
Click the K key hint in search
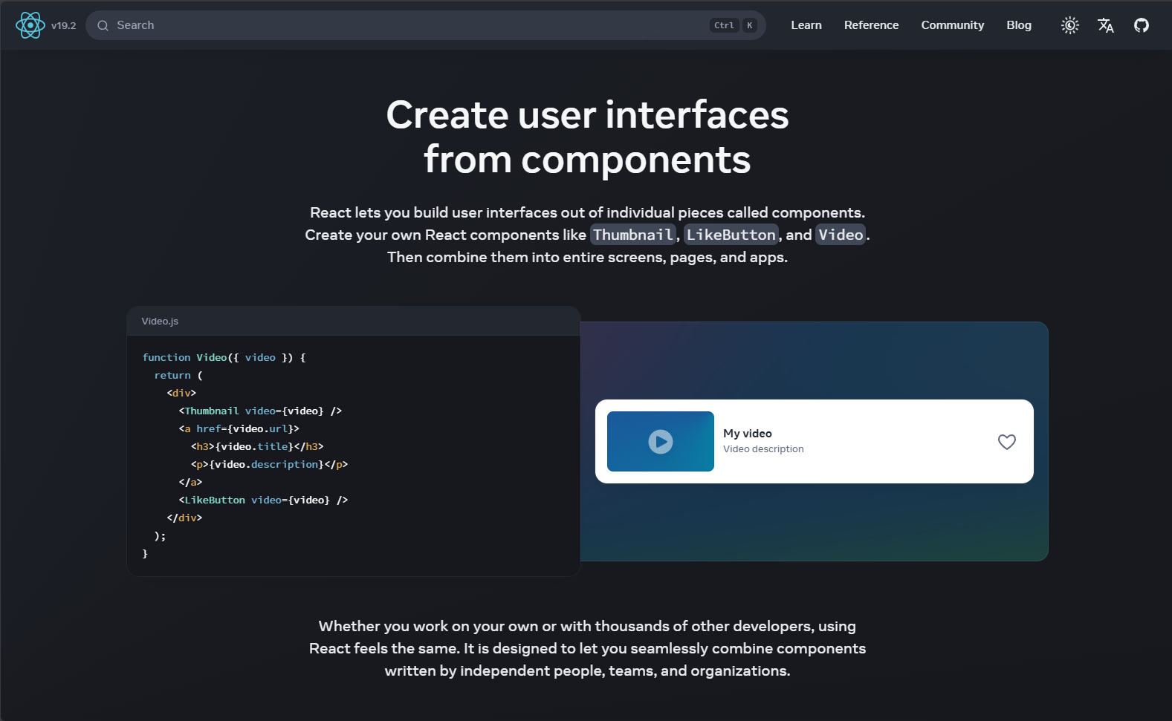(x=750, y=25)
